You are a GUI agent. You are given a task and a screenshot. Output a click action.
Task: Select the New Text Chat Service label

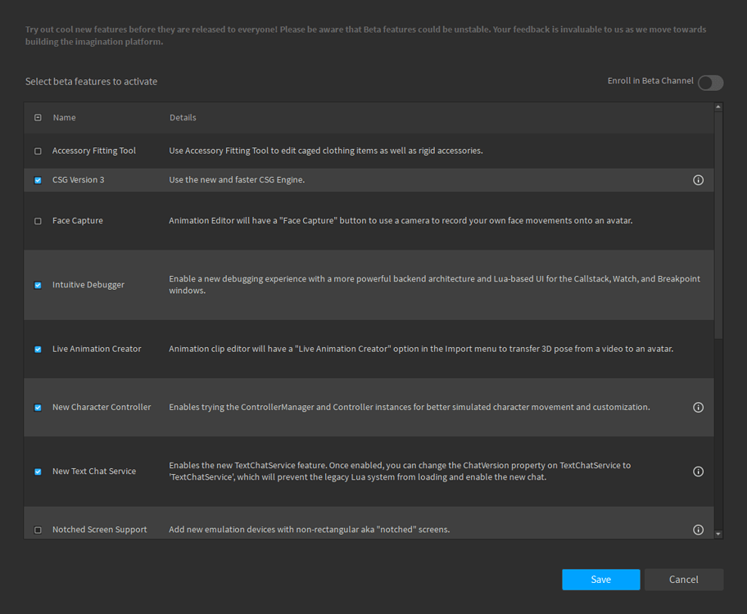coord(94,471)
